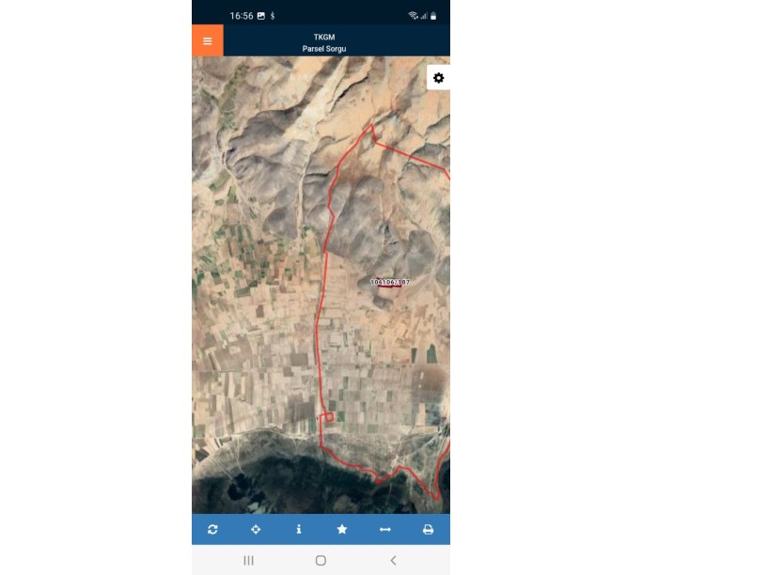Tap the star favorites icon
Screen dimensions: 767x575
[342, 529]
